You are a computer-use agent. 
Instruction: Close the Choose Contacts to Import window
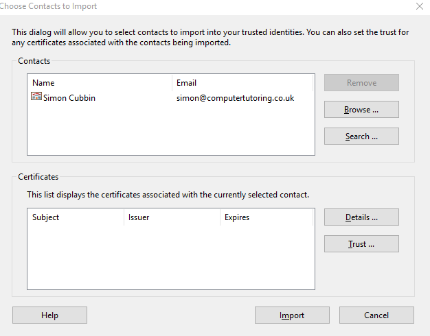[419, 6]
